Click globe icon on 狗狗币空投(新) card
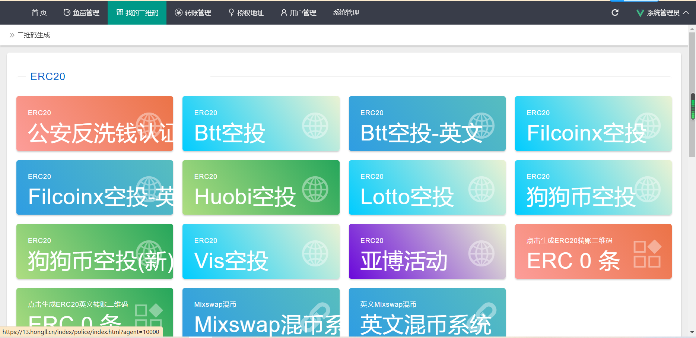The width and height of the screenshot is (696, 338). (x=149, y=253)
